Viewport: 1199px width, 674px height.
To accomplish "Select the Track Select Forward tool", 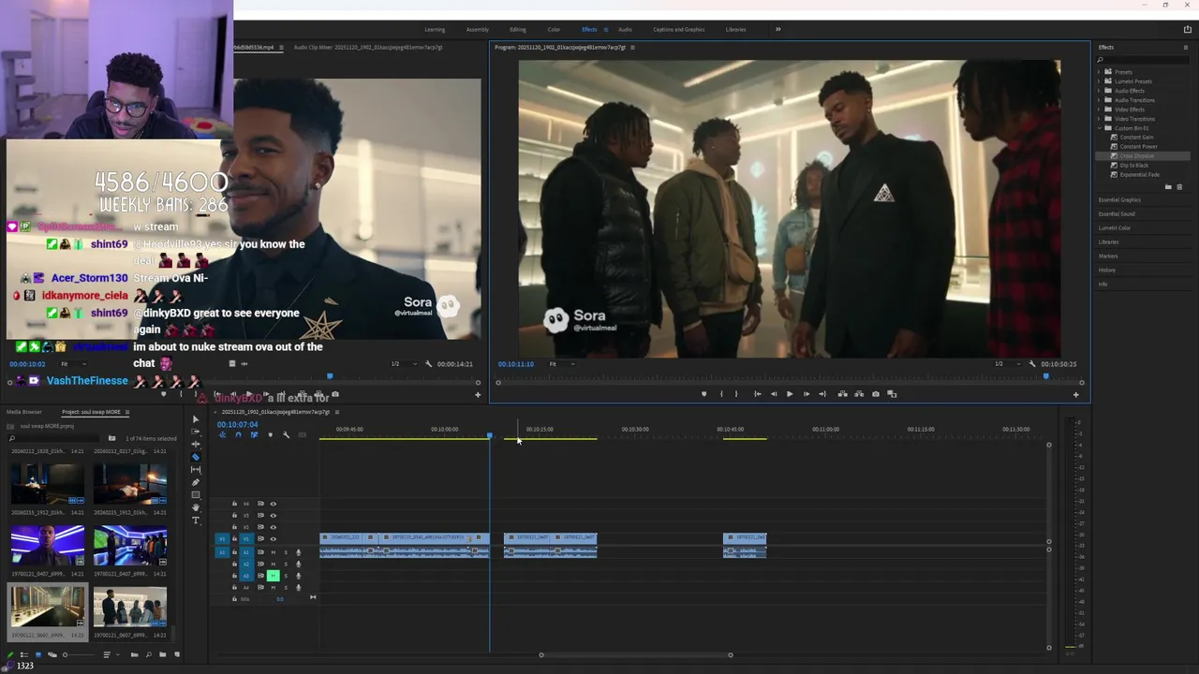I will click(196, 432).
